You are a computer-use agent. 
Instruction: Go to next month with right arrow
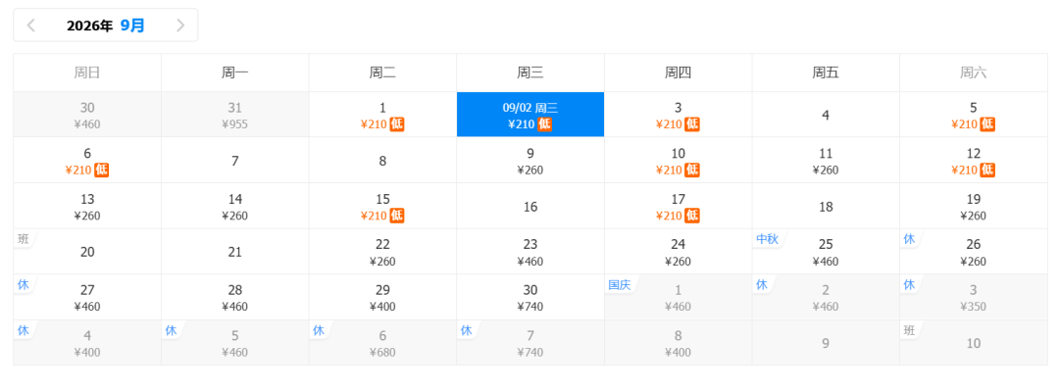click(x=180, y=25)
